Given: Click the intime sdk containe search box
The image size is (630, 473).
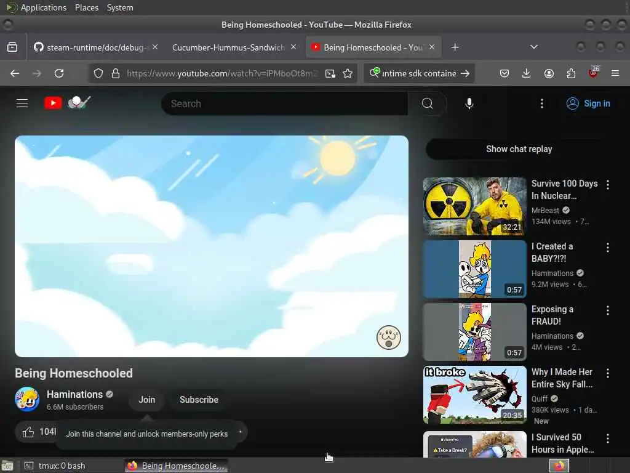Looking at the screenshot, I should [418, 73].
